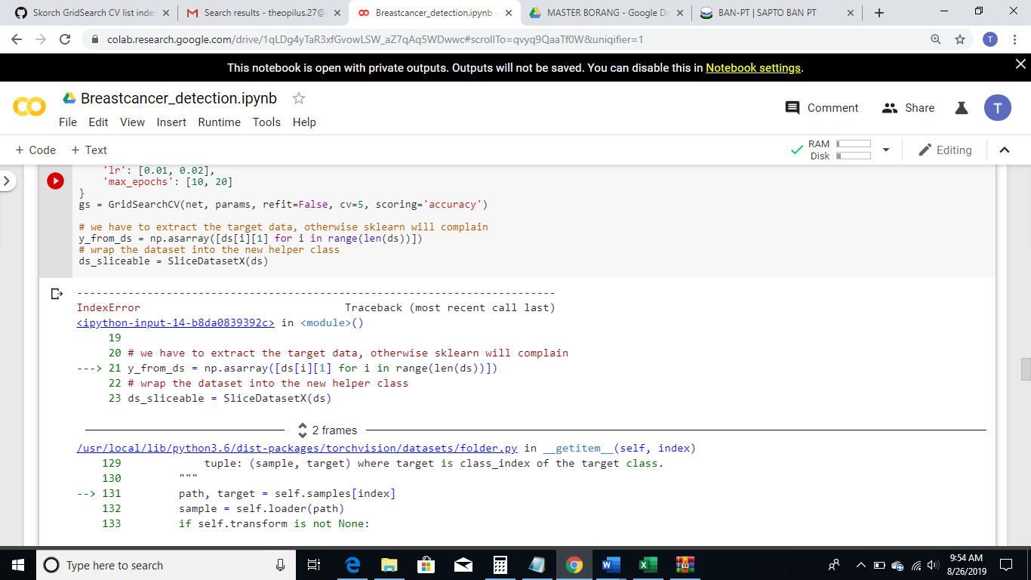Click the zoom magnifier icon in address bar
This screenshot has width=1031, height=580.
(936, 39)
